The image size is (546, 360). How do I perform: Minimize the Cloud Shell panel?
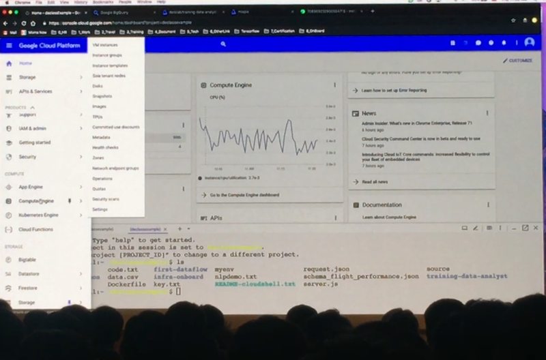(514, 228)
